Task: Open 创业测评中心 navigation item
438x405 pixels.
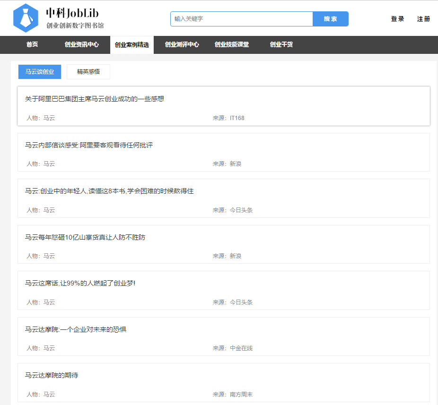Action: tap(182, 45)
